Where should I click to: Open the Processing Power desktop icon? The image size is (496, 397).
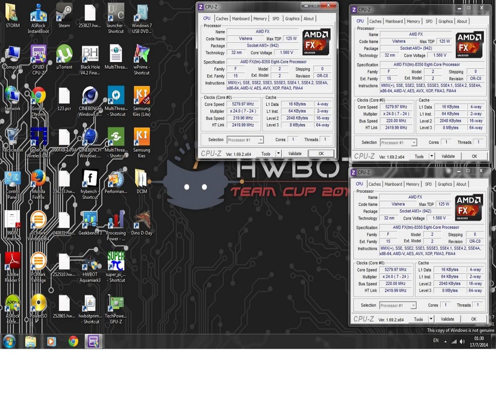116,226
